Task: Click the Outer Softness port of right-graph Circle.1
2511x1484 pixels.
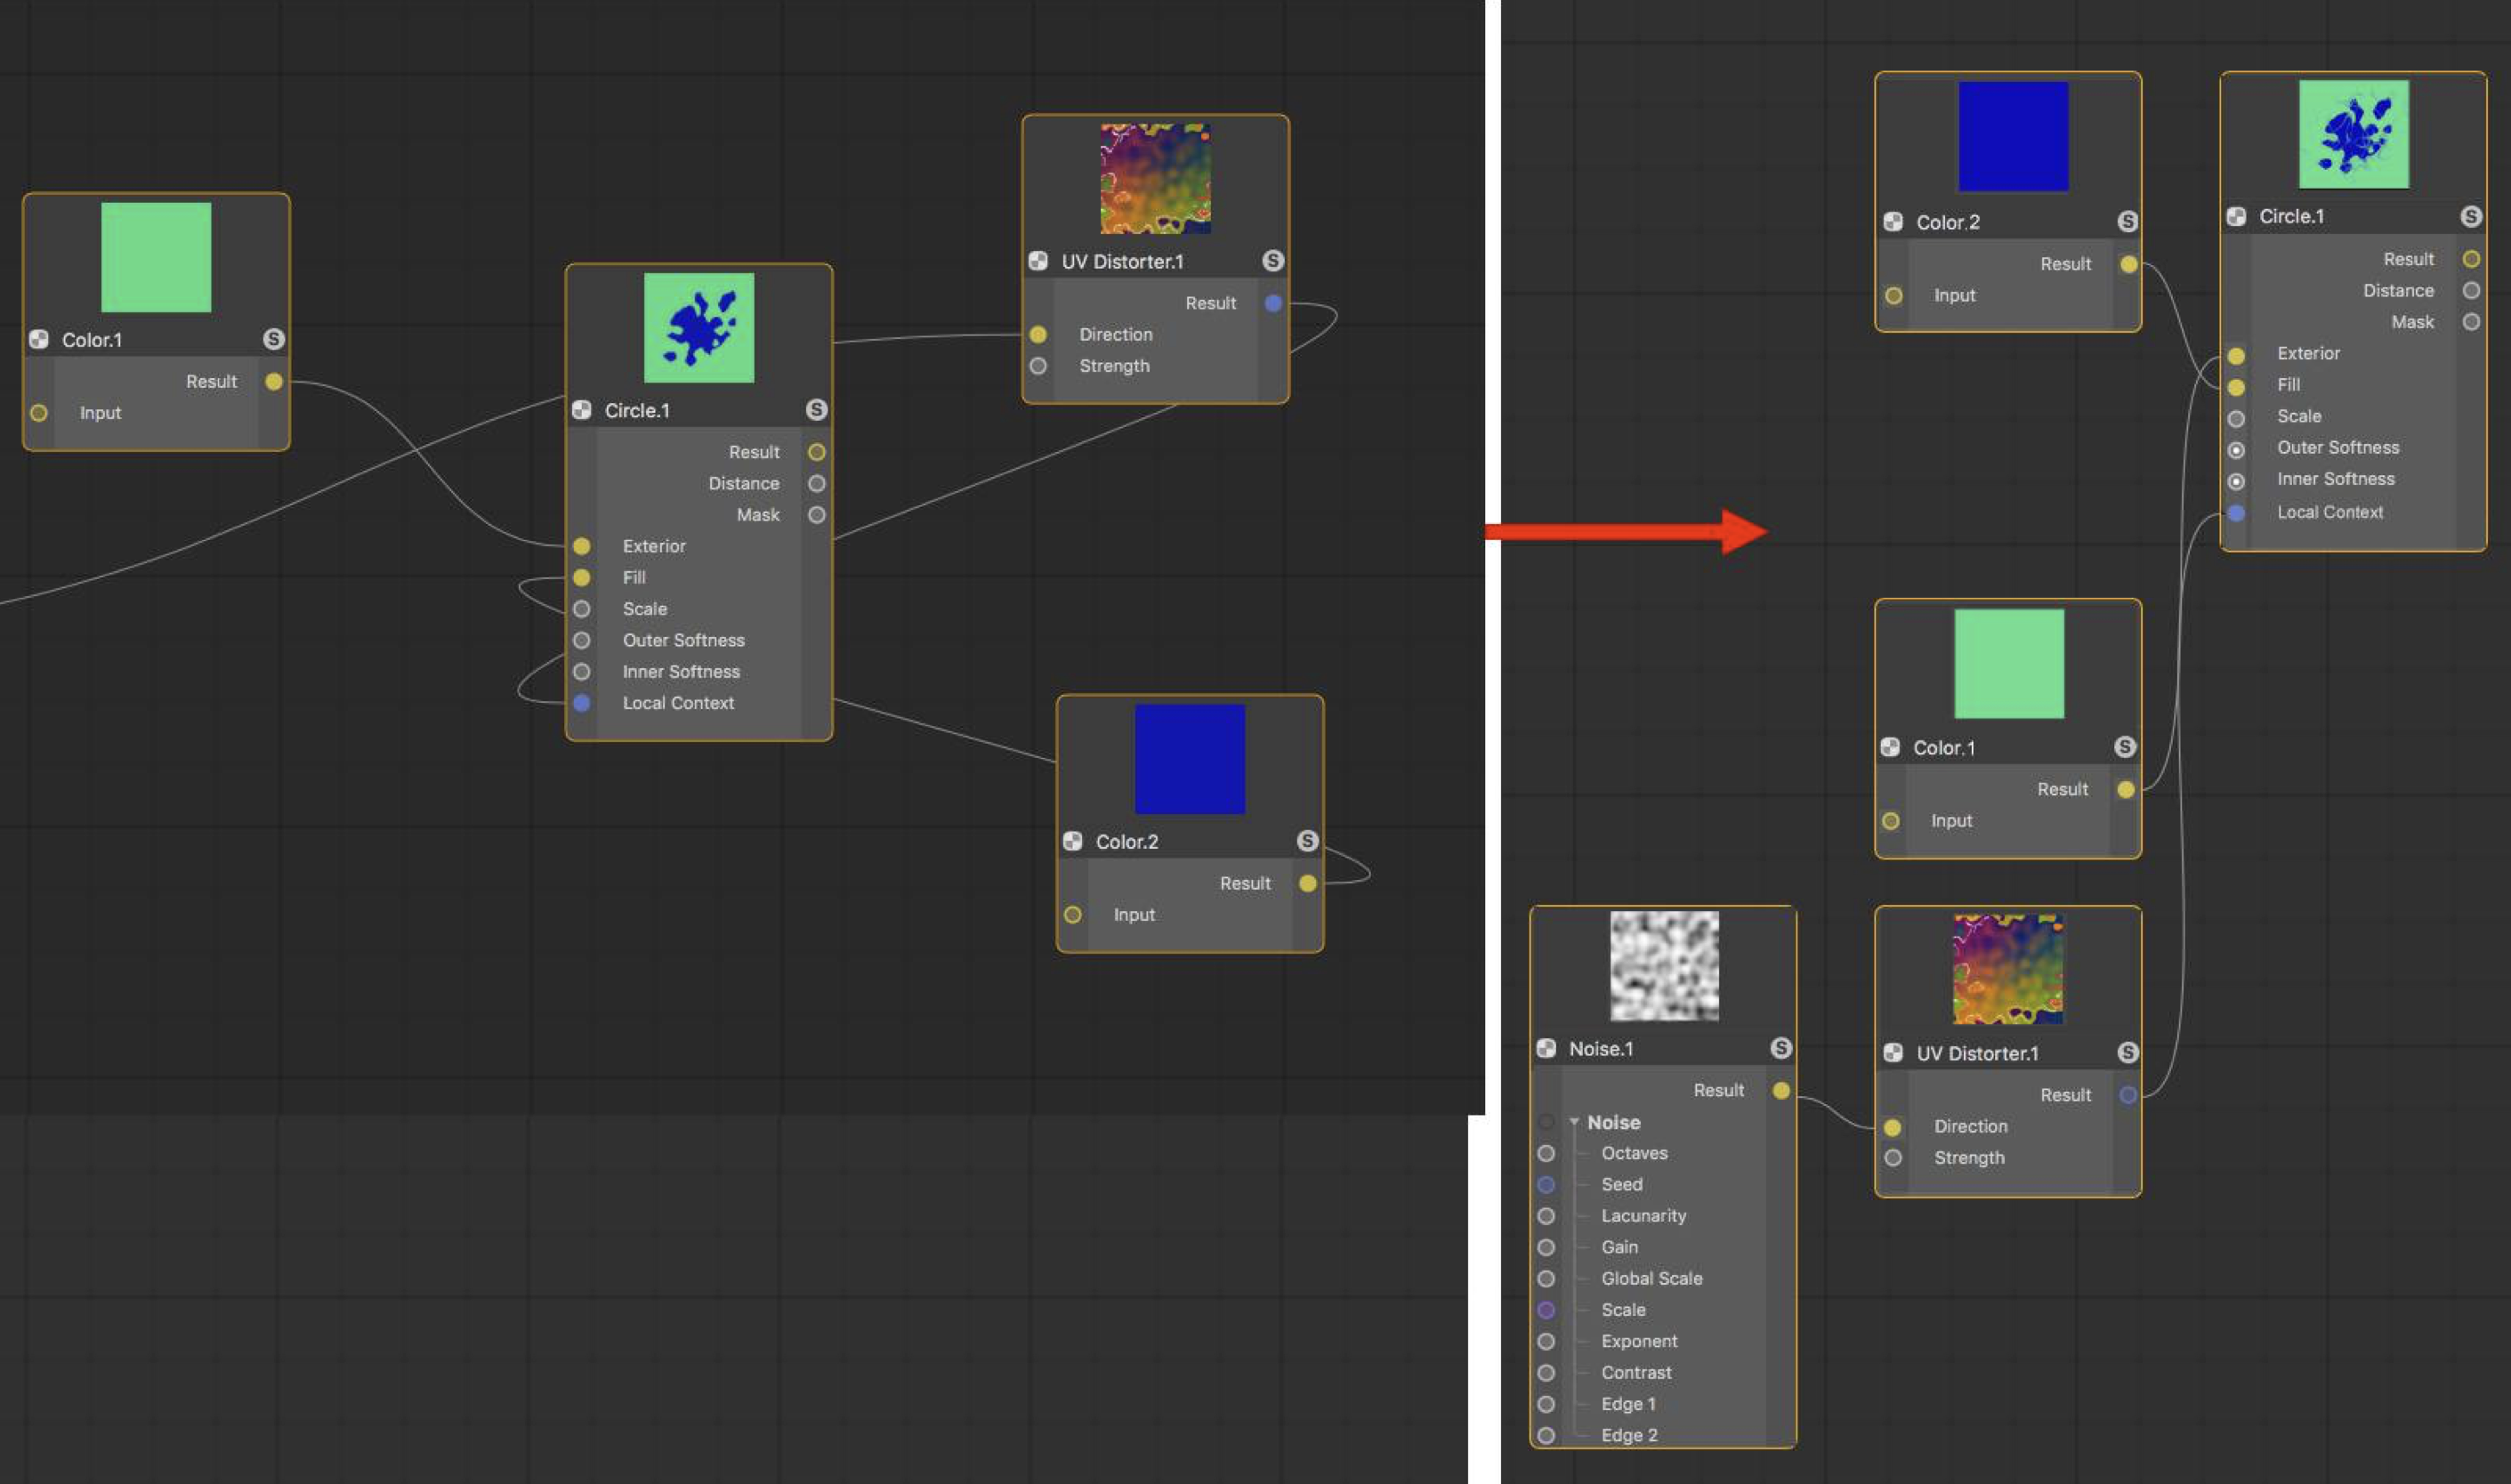Action: pos(2236,450)
